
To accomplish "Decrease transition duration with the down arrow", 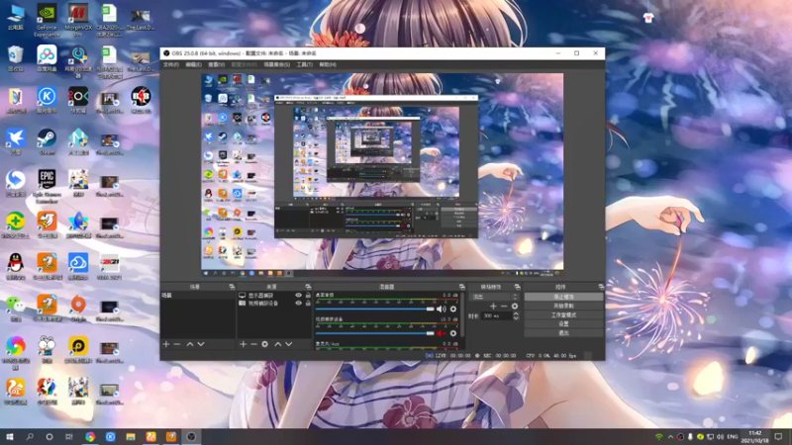I will click(x=516, y=318).
